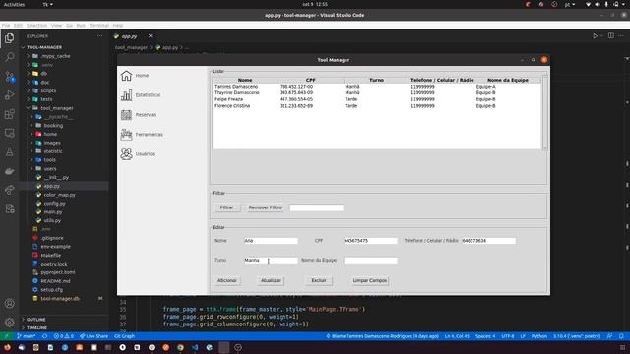Click the main branch in status bar
This screenshot has height=354, width=630.
coord(27,336)
